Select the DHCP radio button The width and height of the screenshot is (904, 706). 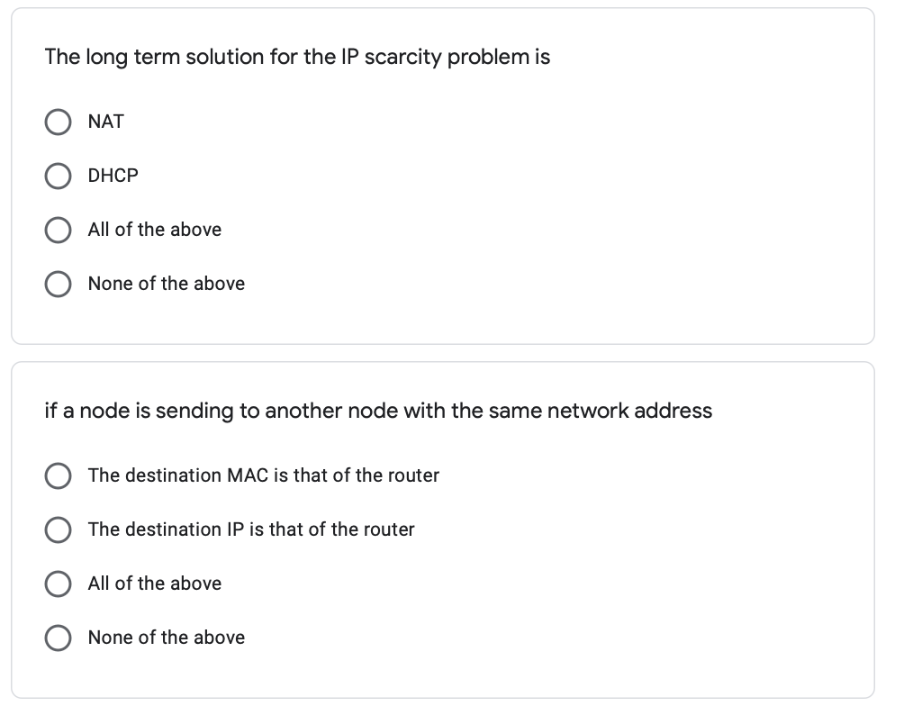(58, 176)
